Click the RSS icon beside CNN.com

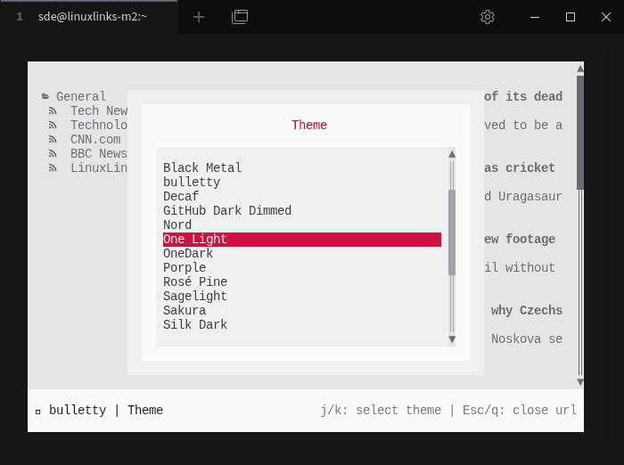pos(53,139)
